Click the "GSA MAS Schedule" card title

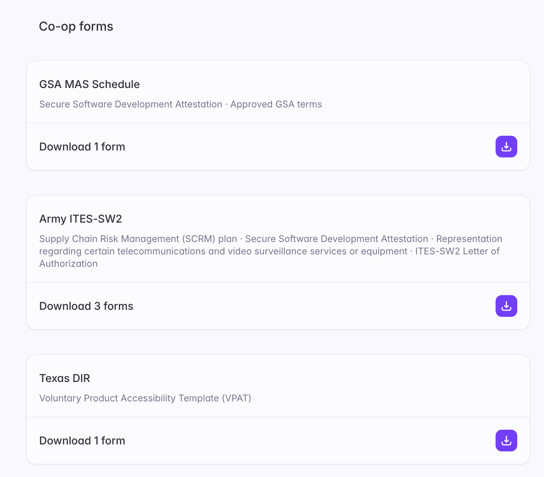90,84
